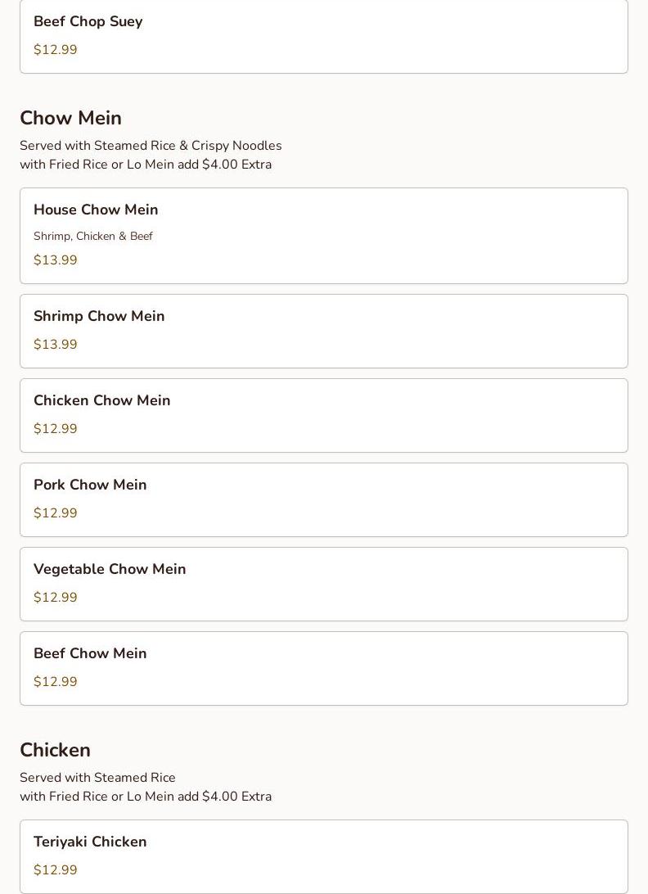This screenshot has width=648, height=894.
Task: Select the House Chow Mein item title
Action: coord(96,210)
